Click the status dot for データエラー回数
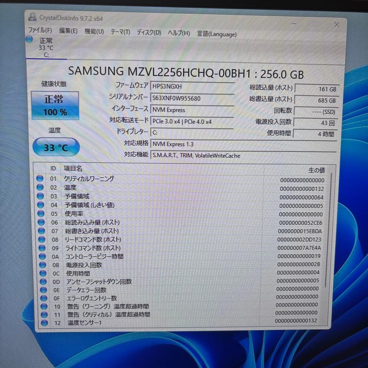This screenshot has height=368, width=368. point(40,290)
